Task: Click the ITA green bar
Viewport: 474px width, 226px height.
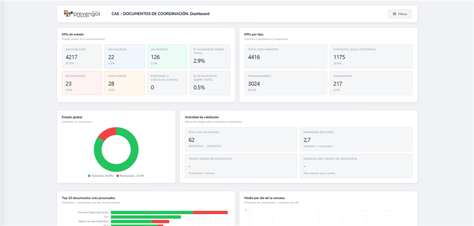Action: (x=146, y=217)
